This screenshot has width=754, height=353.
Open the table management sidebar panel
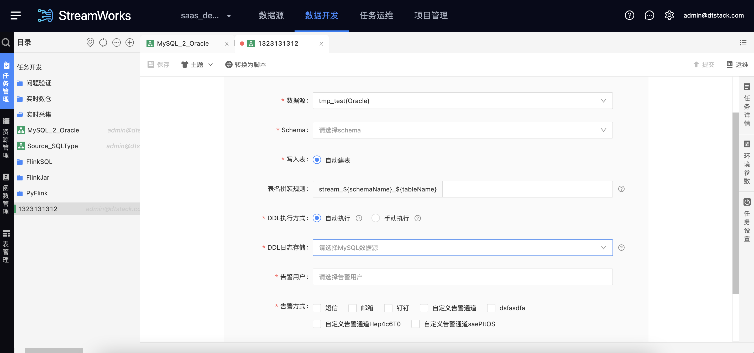pyautogui.click(x=6, y=246)
